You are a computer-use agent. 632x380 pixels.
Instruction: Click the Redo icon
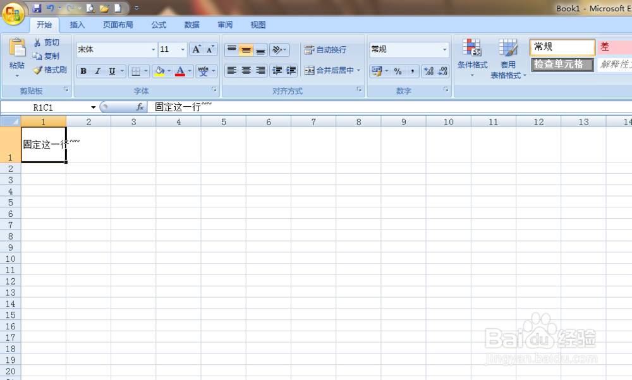tap(70, 8)
